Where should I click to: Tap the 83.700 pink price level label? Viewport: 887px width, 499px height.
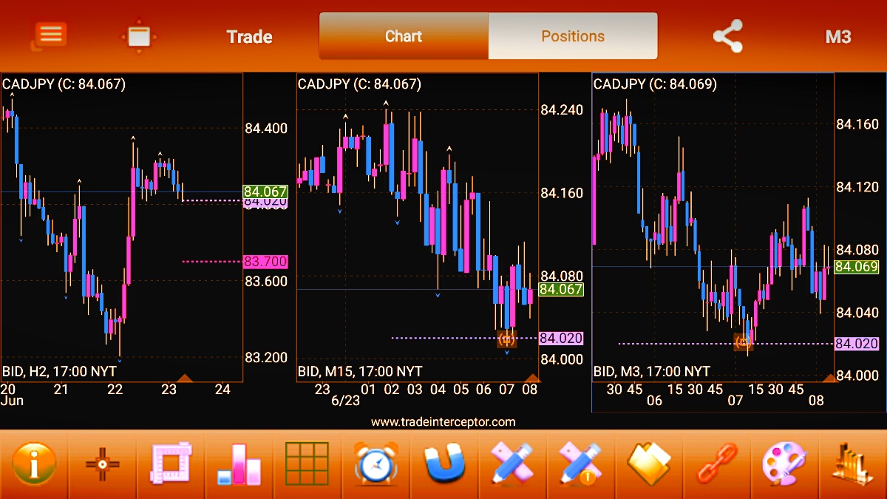[265, 261]
